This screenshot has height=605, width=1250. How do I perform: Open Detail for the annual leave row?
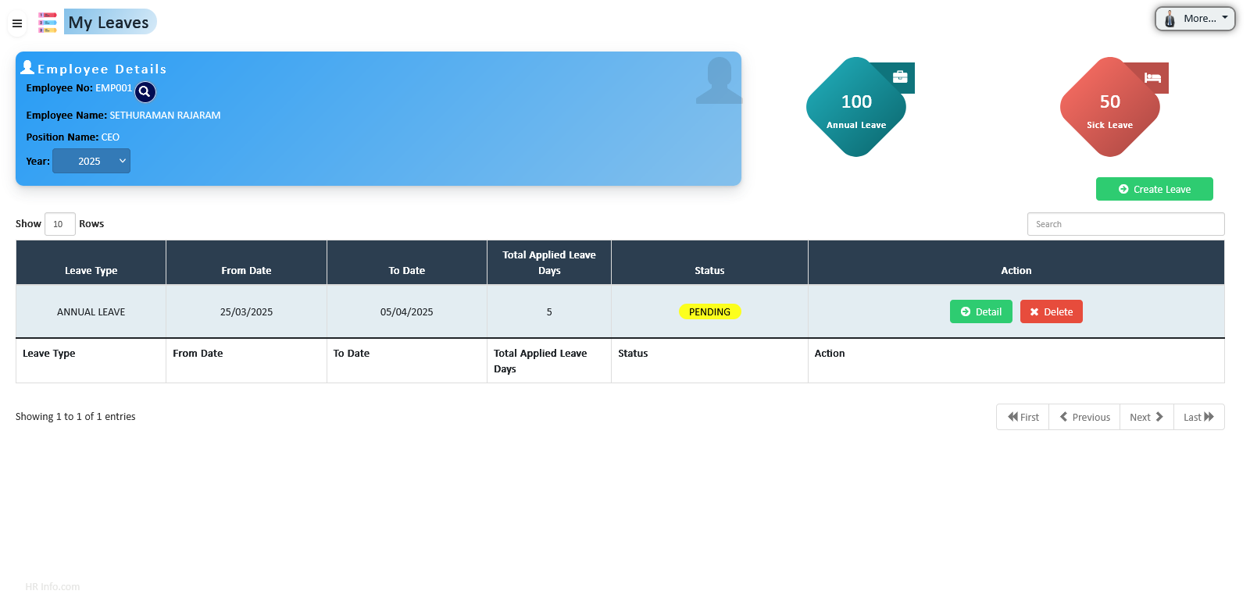coord(980,311)
